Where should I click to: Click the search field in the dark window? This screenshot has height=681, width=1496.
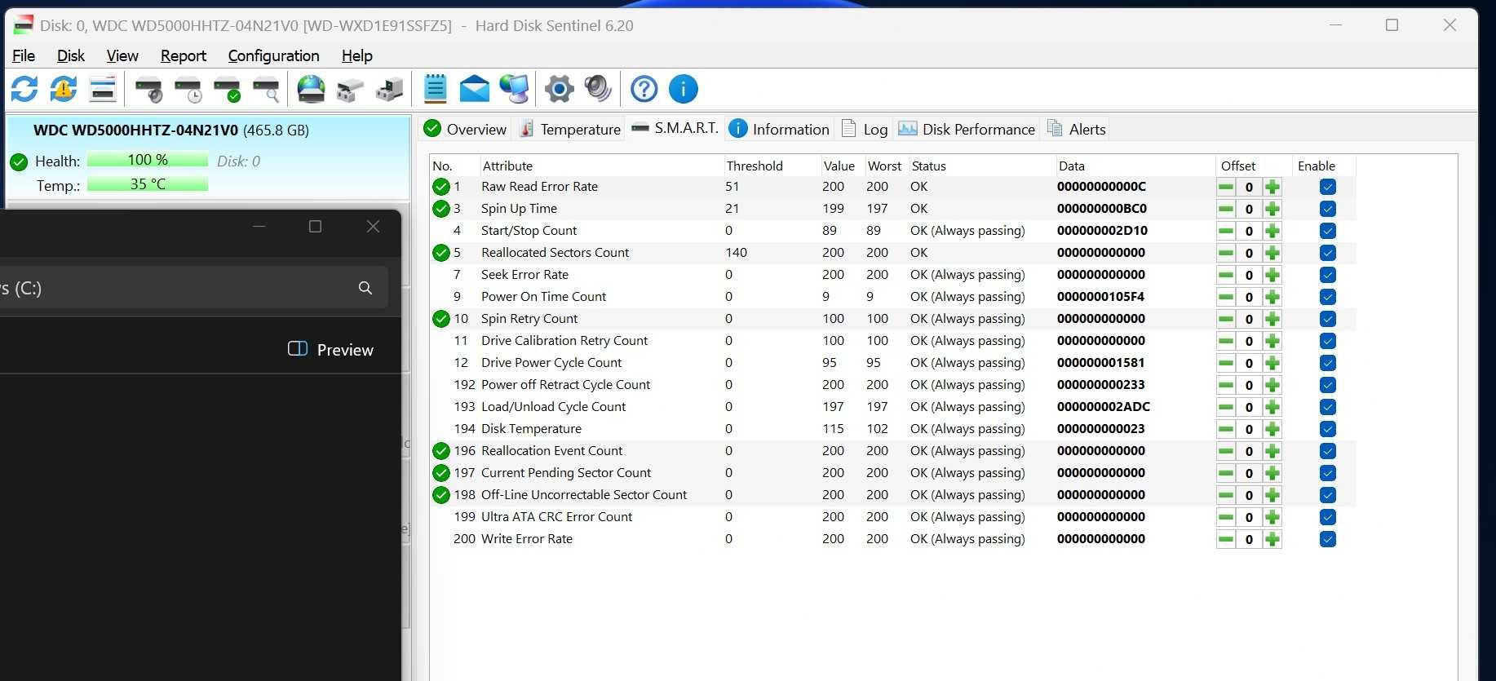point(193,288)
